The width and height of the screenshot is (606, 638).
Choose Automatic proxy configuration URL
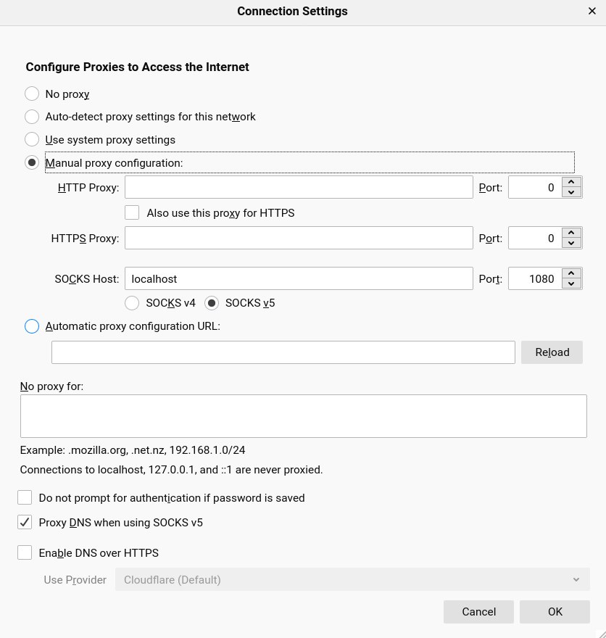pos(32,326)
